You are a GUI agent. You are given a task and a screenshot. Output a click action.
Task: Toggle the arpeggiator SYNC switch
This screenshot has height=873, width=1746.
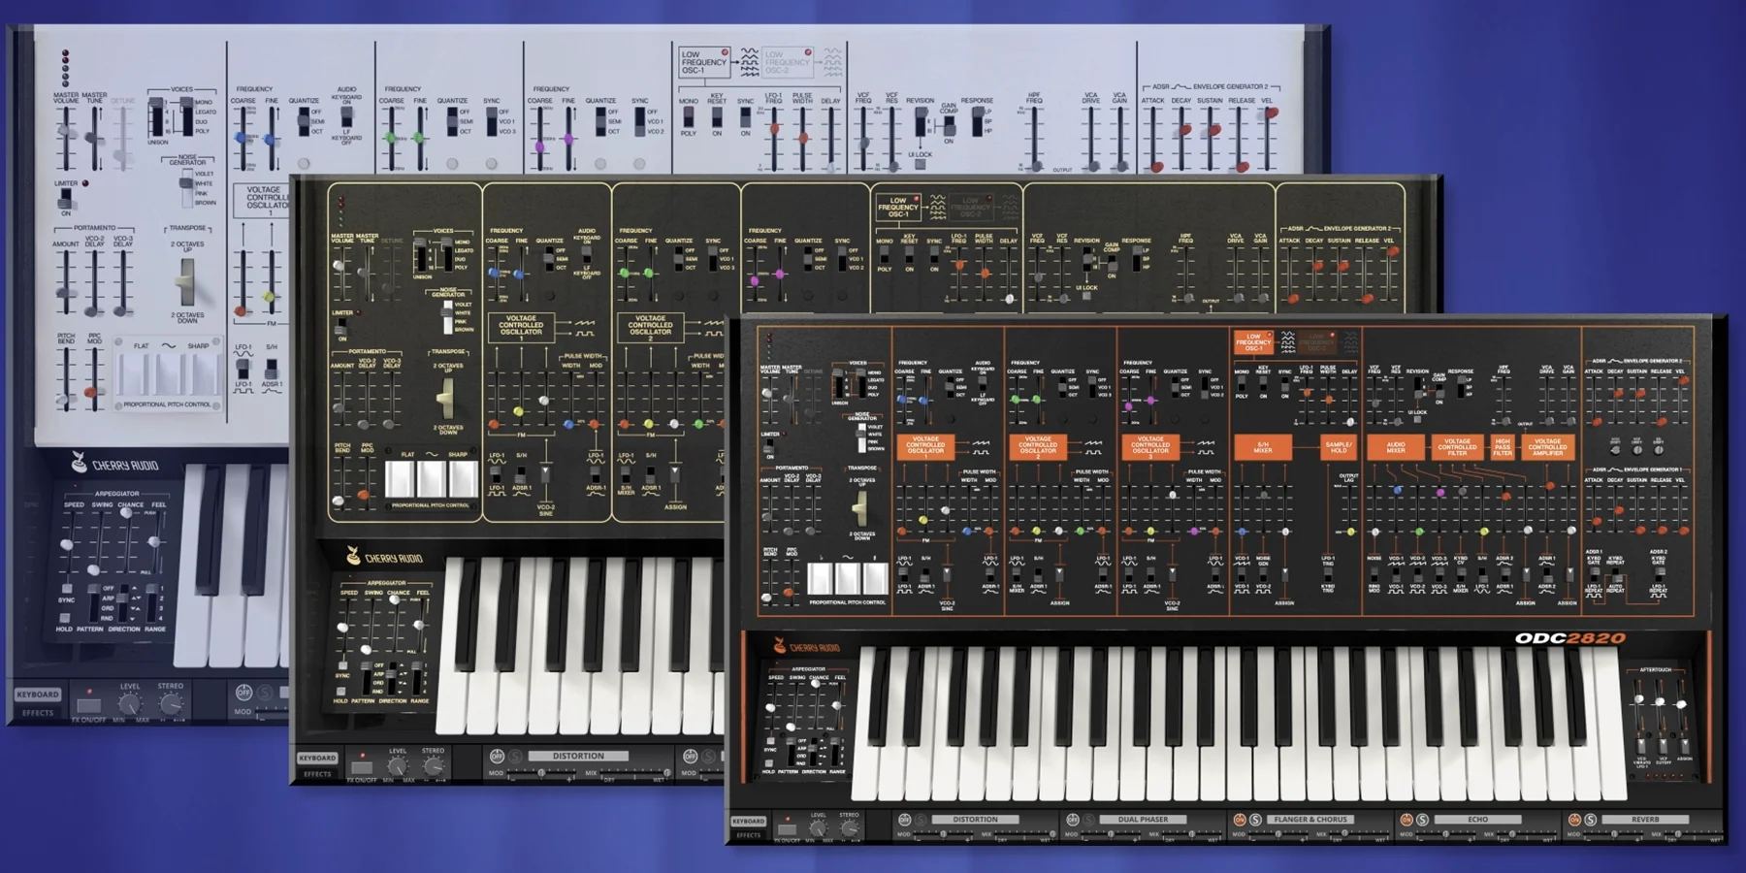click(770, 741)
